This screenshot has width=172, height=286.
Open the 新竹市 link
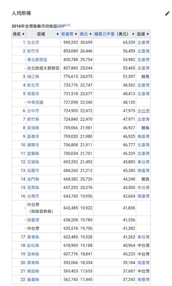(x=33, y=51)
